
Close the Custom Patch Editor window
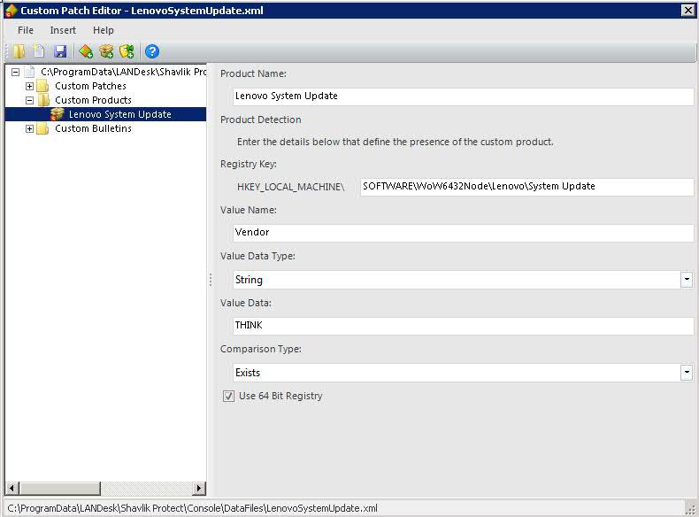point(687,10)
